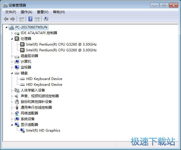Select the 网络适配器 label
Viewport: 181px width, 150px height.
(29, 113)
